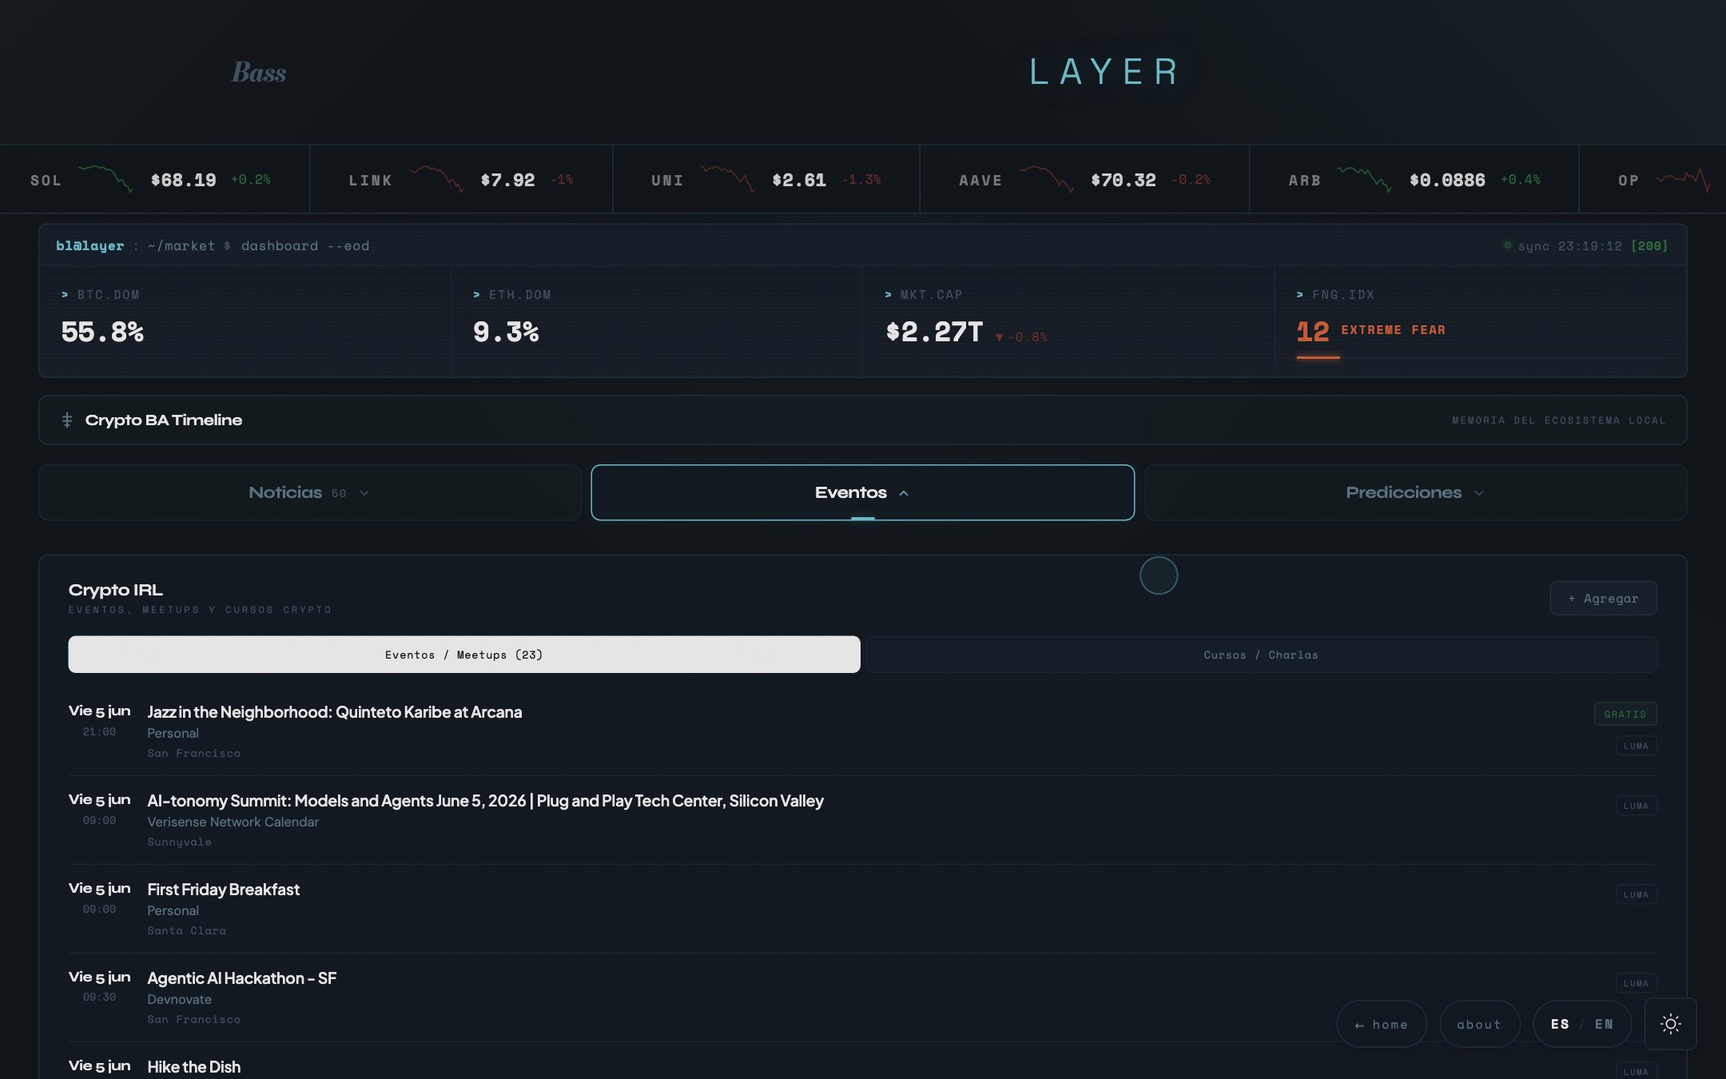1726x1079 pixels.
Task: Click the Crypto IRL heading
Action: (115, 590)
